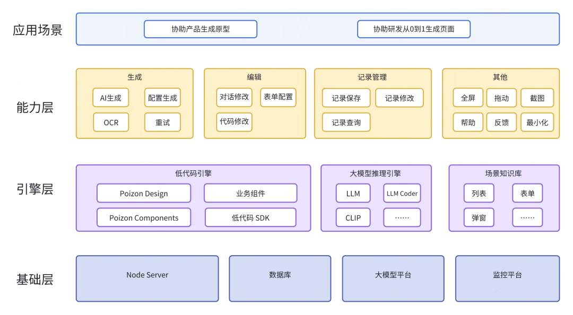Select the 记录查询 box
This screenshot has width=573, height=315.
pos(346,122)
